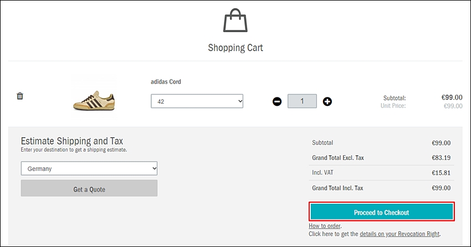This screenshot has height=247, width=471.
Task: Open the shoe size 42 dropdown
Action: coord(197,101)
